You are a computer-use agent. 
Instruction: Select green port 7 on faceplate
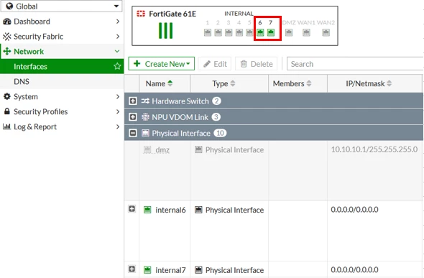click(x=271, y=33)
